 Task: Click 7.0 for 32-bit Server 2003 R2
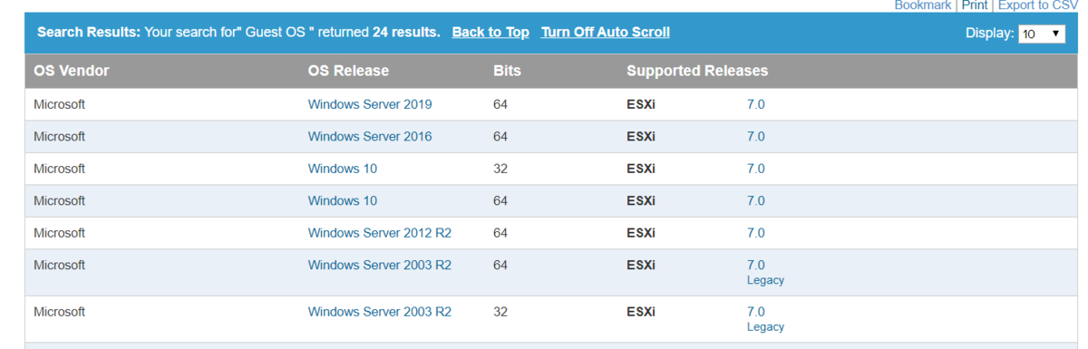tap(756, 312)
